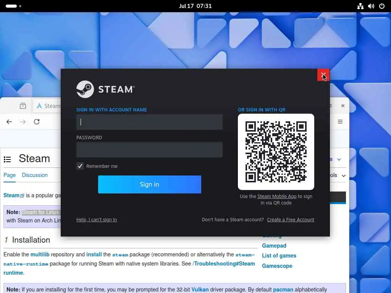This screenshot has width=391, height=293.
Task: Go back in the browser window
Action: pyautogui.click(x=9, y=122)
